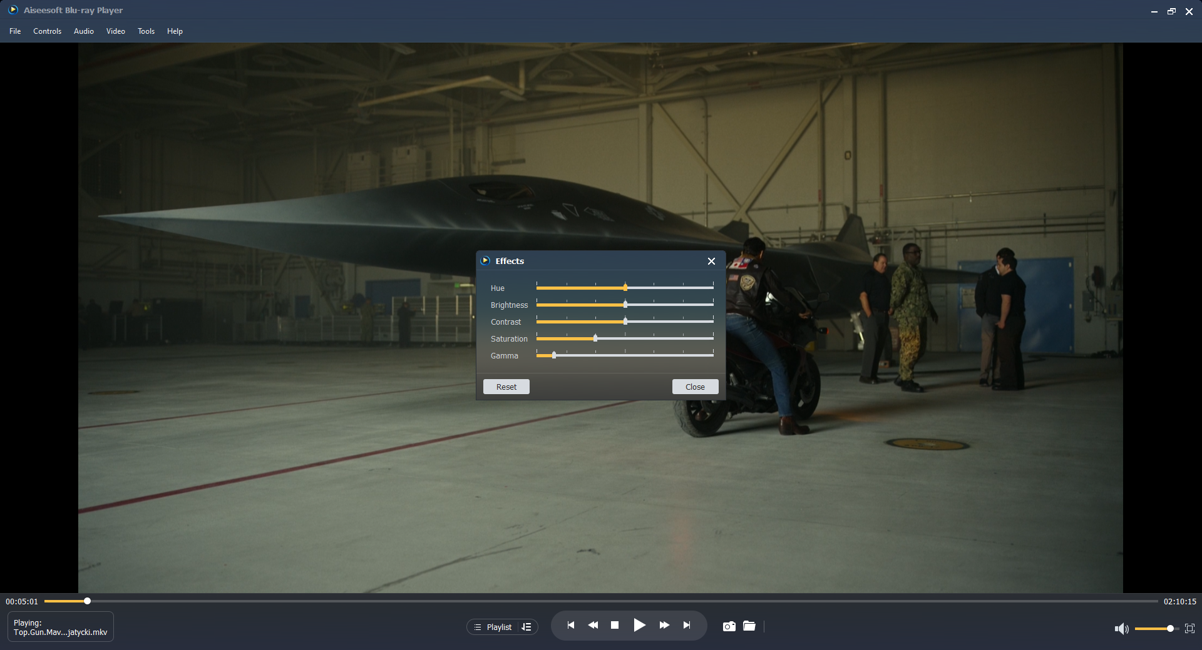
Task: Click the Close button in Effects dialog
Action: click(x=695, y=387)
